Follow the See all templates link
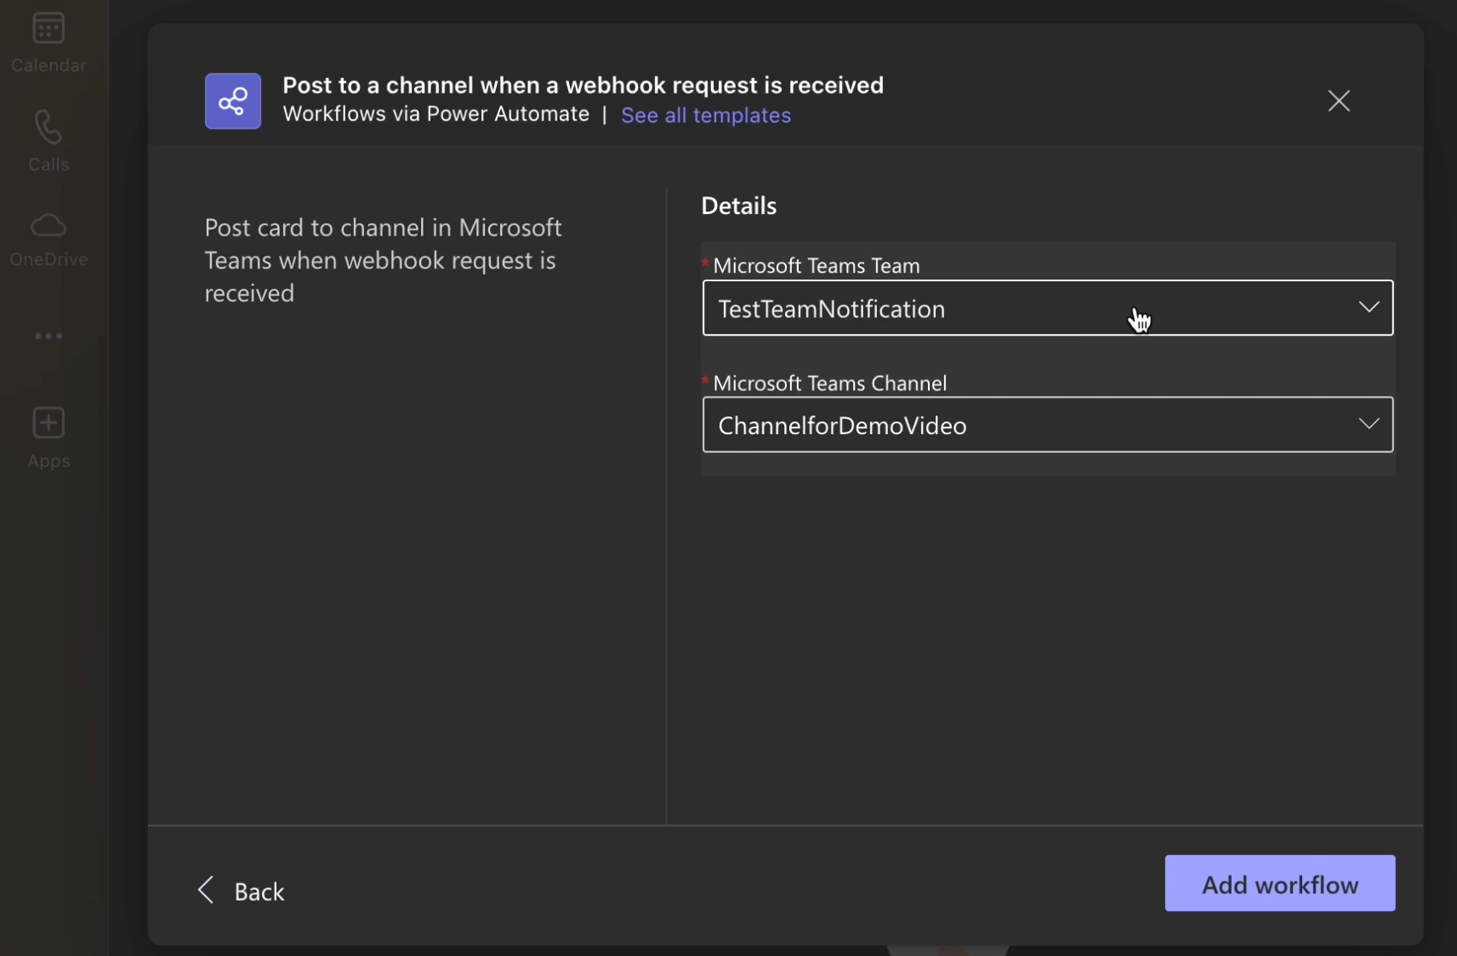 coord(706,115)
